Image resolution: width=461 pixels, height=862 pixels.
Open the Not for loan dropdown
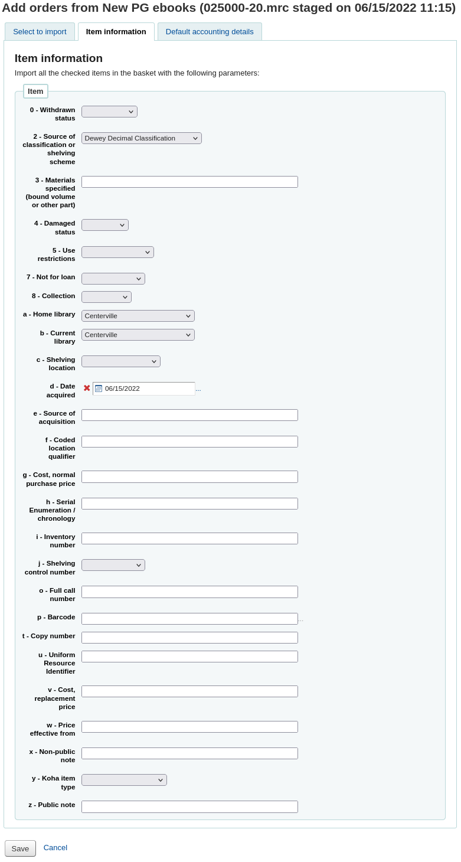[x=113, y=278]
